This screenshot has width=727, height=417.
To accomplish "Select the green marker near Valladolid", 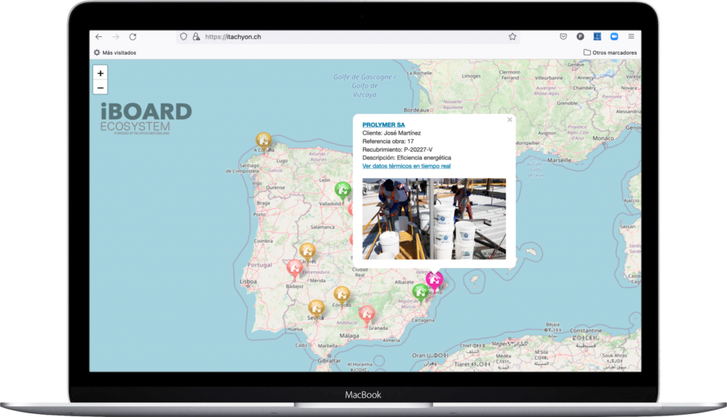I will click(343, 189).
